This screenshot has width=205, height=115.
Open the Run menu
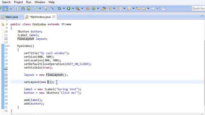tap(29, 2)
